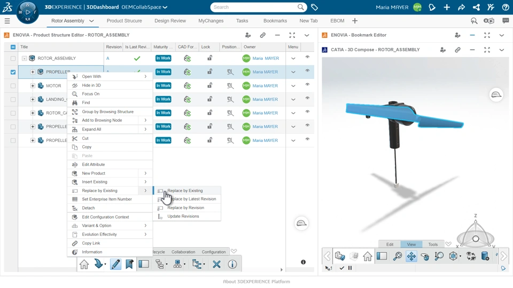This screenshot has width=513, height=288.
Task: Click the lock icon in the ROTOR_ASSEMBLY row
Action: pos(209,58)
